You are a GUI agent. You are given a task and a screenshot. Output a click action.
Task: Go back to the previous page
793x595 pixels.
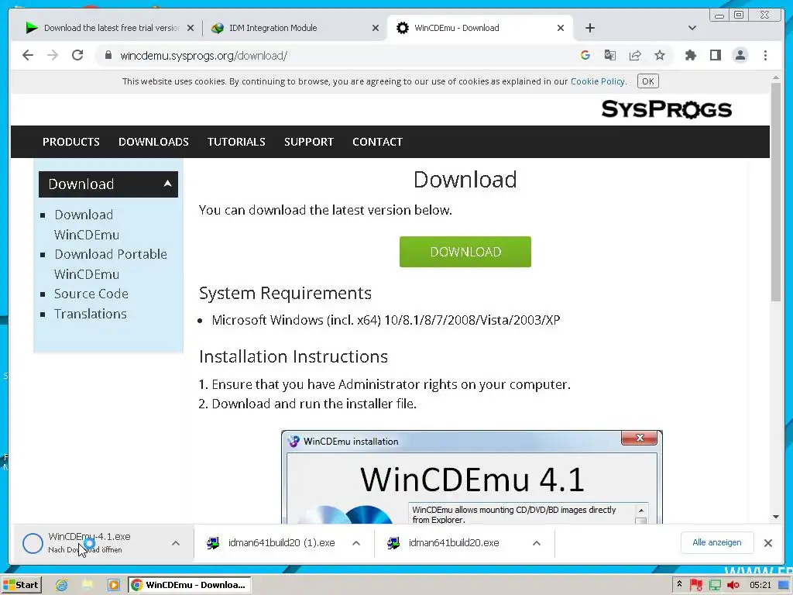(28, 55)
